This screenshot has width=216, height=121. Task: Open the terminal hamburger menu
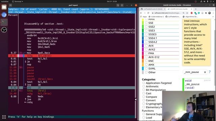tap(122, 5)
